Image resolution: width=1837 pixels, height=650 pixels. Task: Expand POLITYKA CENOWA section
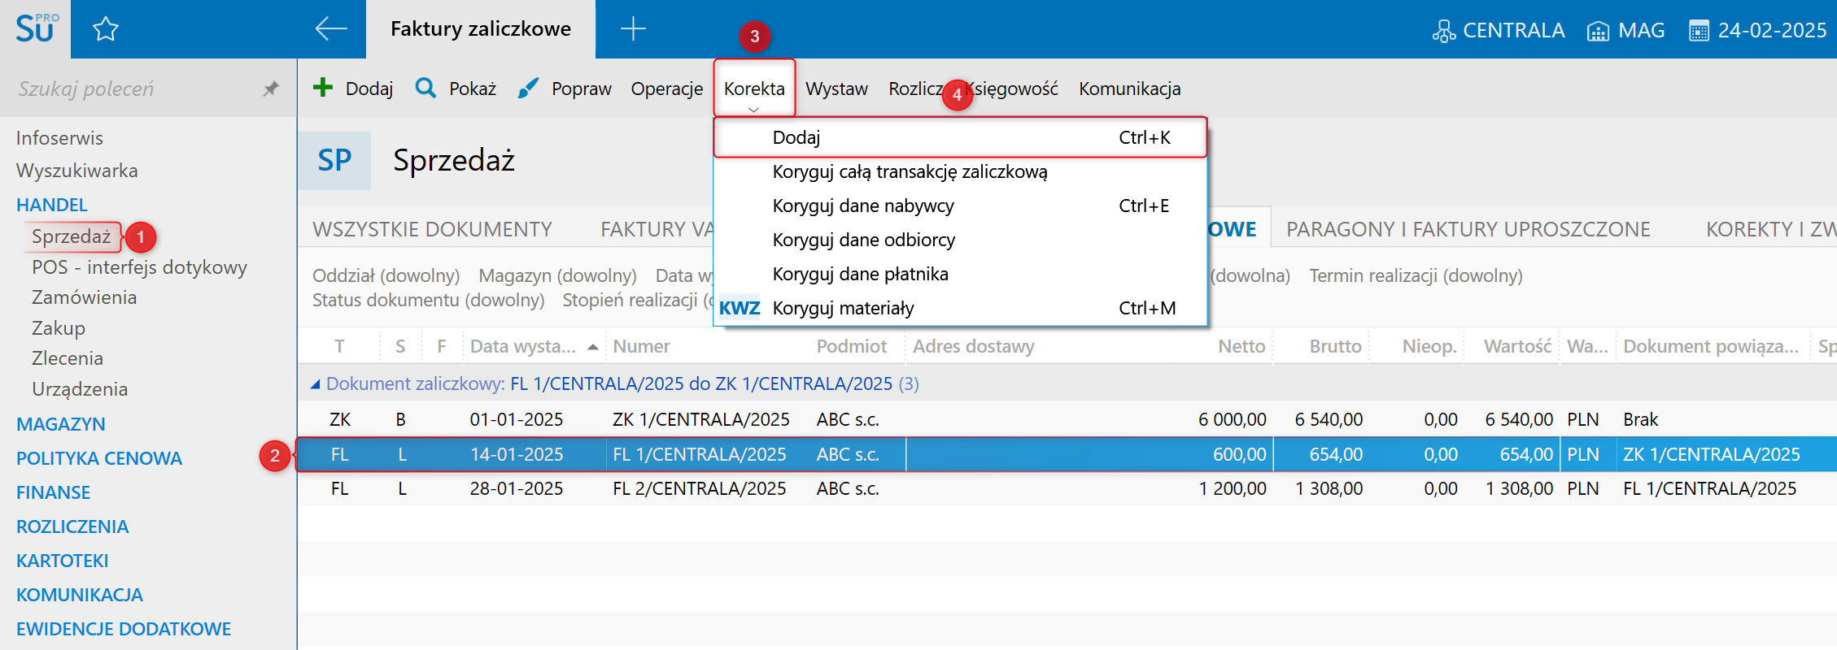tap(99, 458)
